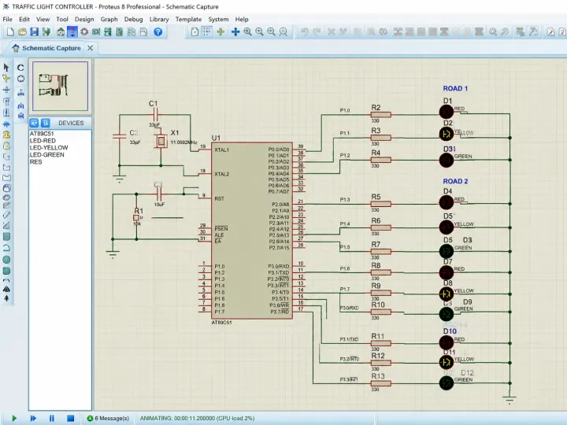The image size is (567, 425).
Task: Click the ROAD 1 text label
Action: click(x=455, y=88)
